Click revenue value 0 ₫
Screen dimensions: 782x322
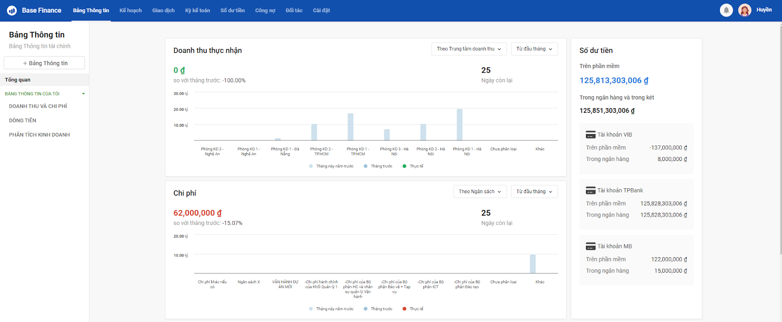(179, 70)
